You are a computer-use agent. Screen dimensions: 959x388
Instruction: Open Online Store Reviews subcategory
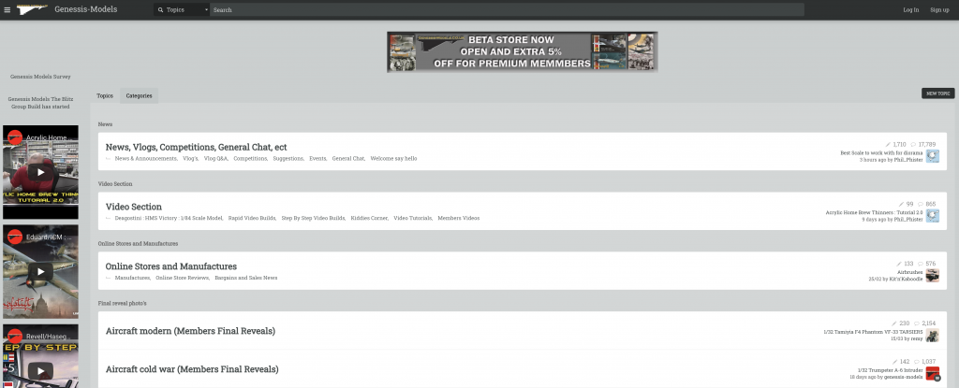click(183, 278)
